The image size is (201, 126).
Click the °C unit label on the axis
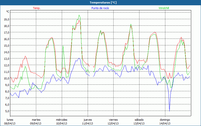pos(8,12)
